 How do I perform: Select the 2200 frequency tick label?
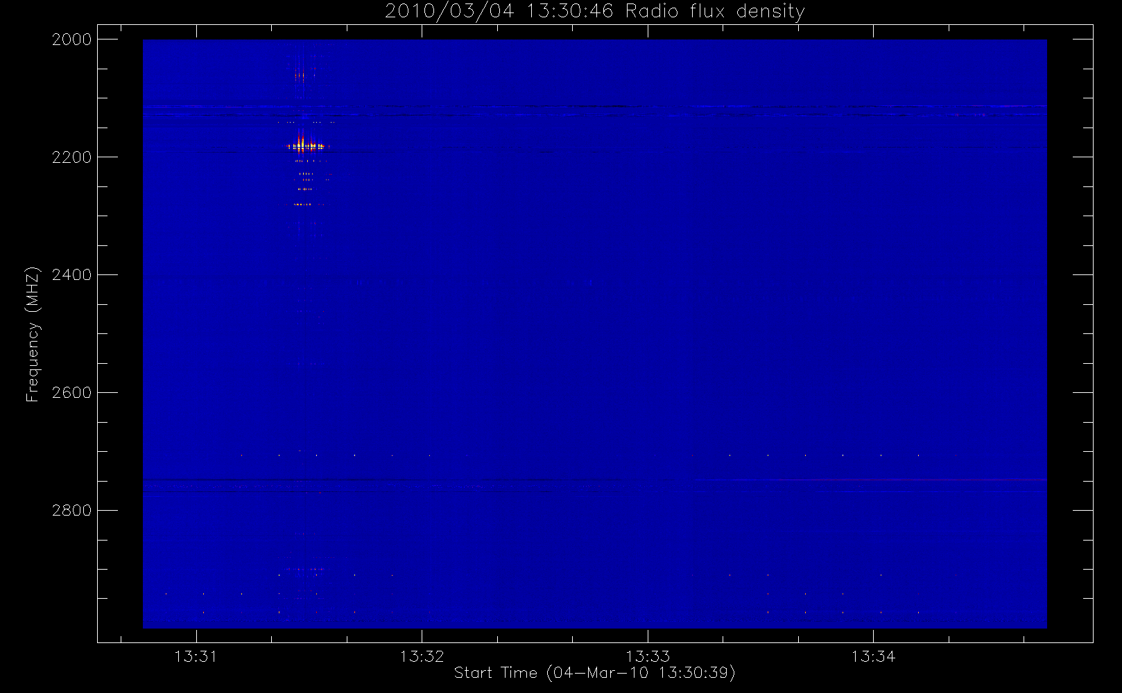72,157
